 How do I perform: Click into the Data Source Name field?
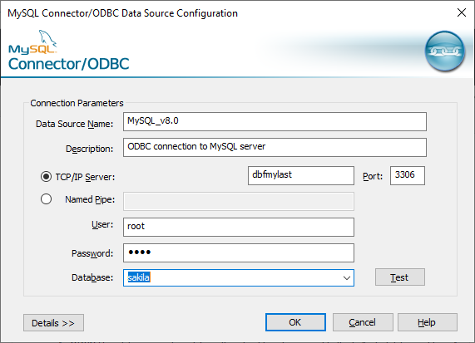[x=275, y=121]
